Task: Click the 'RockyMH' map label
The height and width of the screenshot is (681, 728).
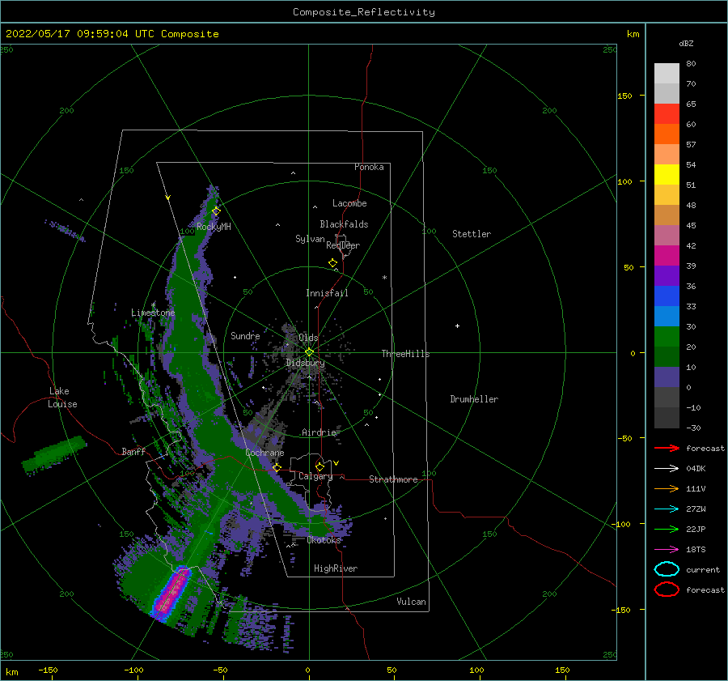Action: point(214,227)
